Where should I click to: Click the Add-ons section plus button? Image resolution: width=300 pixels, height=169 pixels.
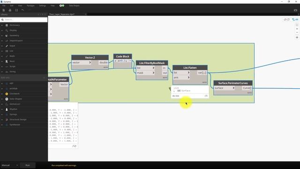click(x=44, y=77)
